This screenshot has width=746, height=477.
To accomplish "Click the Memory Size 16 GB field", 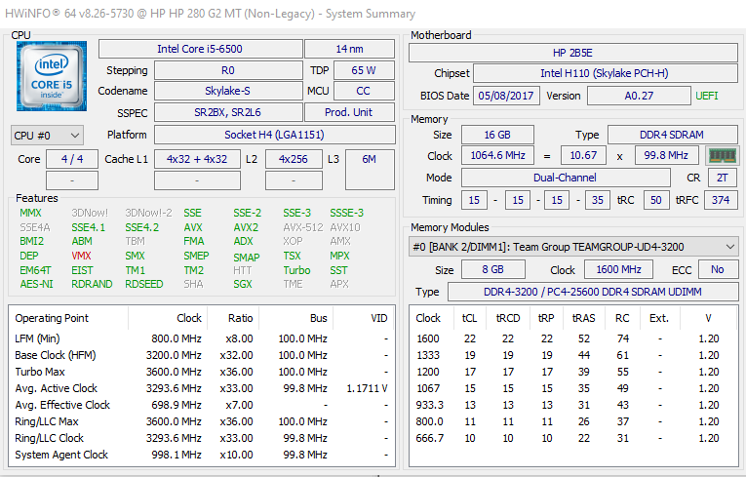I will click(497, 135).
